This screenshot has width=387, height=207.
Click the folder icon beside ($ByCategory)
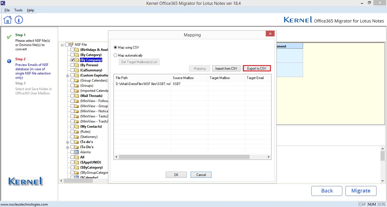pos(77,167)
